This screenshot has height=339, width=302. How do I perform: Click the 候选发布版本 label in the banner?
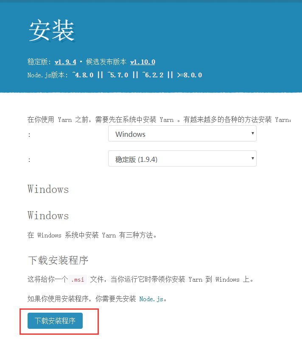click(106, 62)
